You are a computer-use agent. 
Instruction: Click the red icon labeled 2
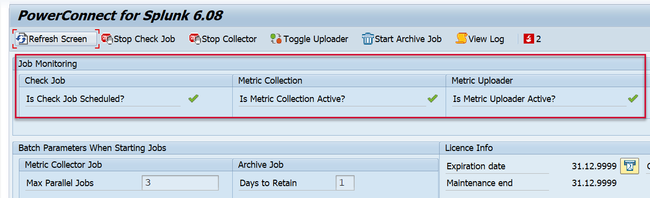[x=532, y=39]
